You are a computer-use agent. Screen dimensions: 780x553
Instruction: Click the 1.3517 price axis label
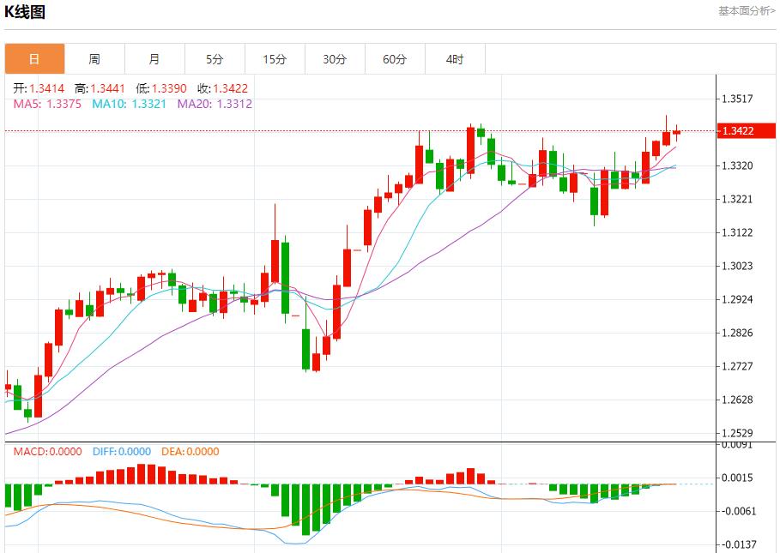(737, 99)
